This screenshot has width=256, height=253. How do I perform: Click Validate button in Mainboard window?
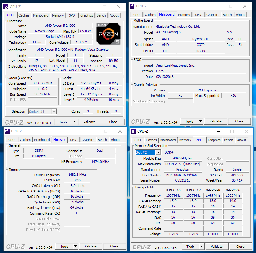(215, 121)
